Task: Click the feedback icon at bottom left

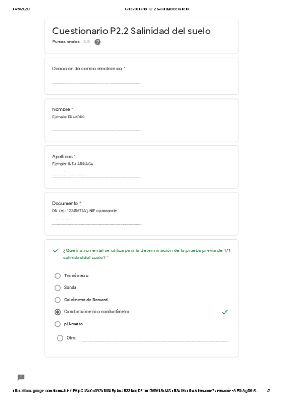Action: pyautogui.click(x=21, y=377)
